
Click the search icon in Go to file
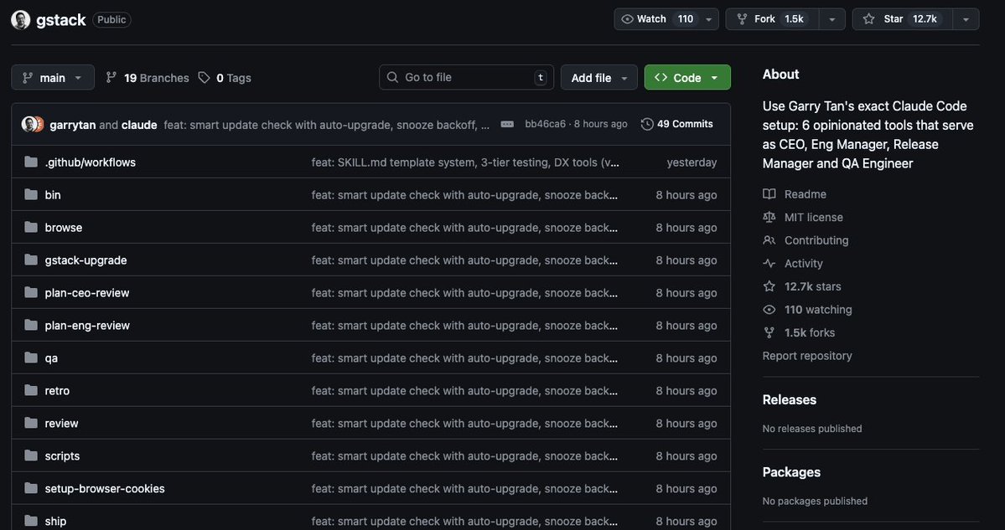(x=392, y=78)
